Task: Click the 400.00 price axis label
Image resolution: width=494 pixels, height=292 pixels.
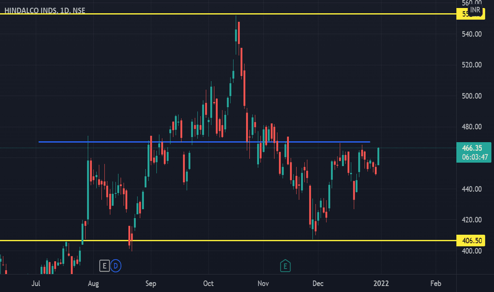Action: (x=472, y=251)
